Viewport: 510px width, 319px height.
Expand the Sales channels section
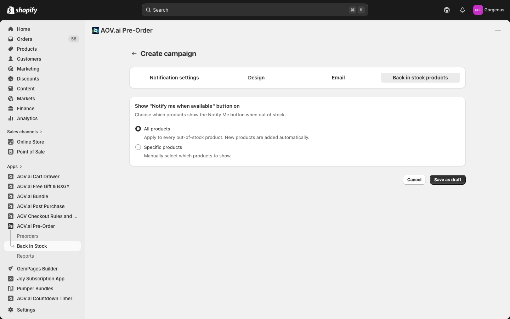(x=25, y=132)
